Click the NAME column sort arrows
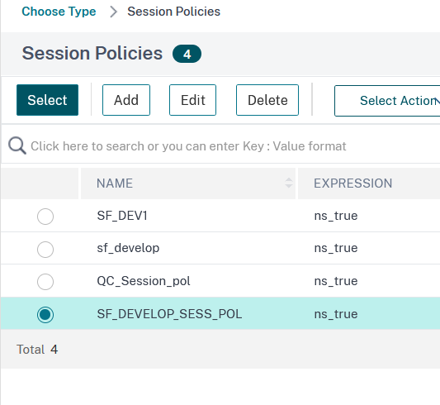Screen dimensions: 440x405 [288, 183]
